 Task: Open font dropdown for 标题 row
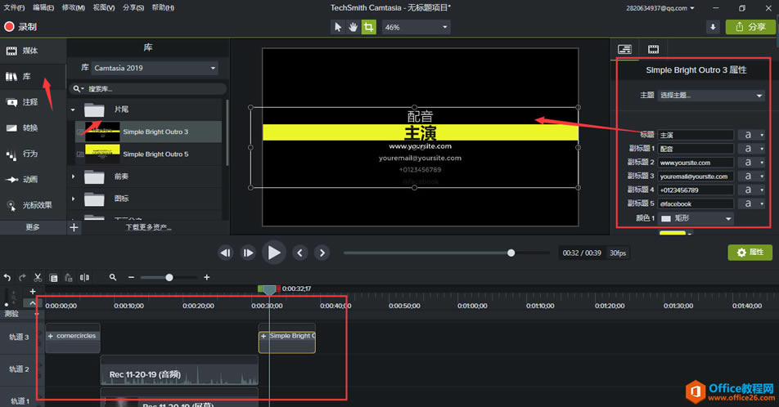[751, 135]
